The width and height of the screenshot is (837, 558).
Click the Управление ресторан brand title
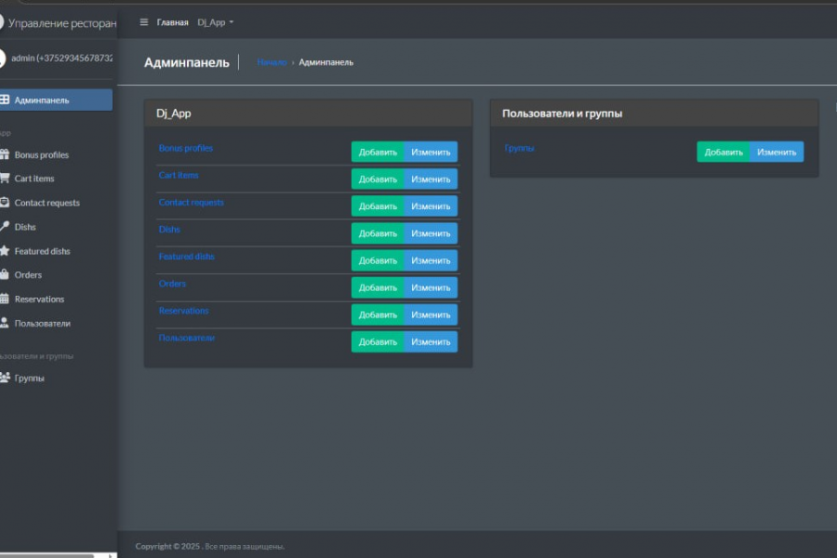[x=62, y=23]
